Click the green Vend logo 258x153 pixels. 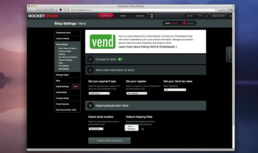pos(103,42)
